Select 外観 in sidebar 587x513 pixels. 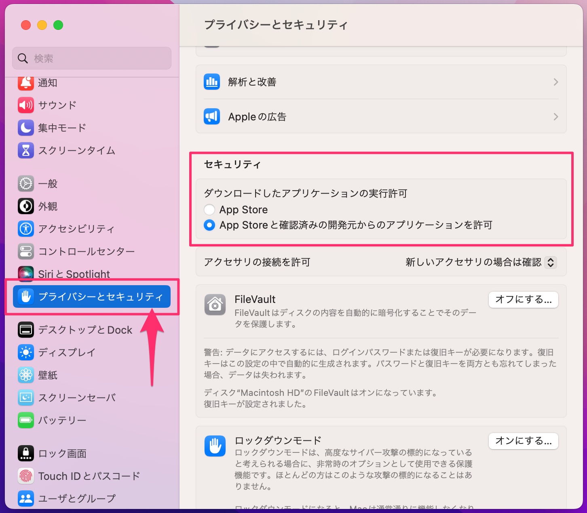point(92,206)
